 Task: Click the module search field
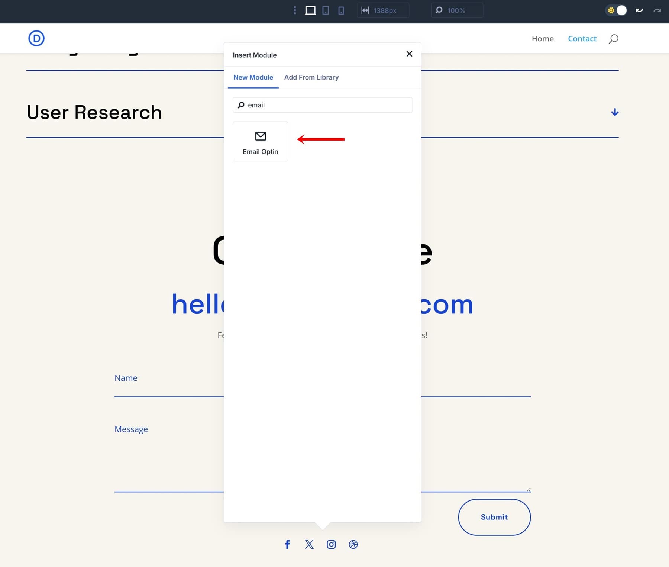pos(327,105)
